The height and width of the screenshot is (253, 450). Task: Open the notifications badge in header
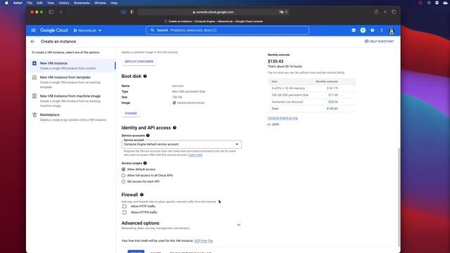(x=363, y=30)
